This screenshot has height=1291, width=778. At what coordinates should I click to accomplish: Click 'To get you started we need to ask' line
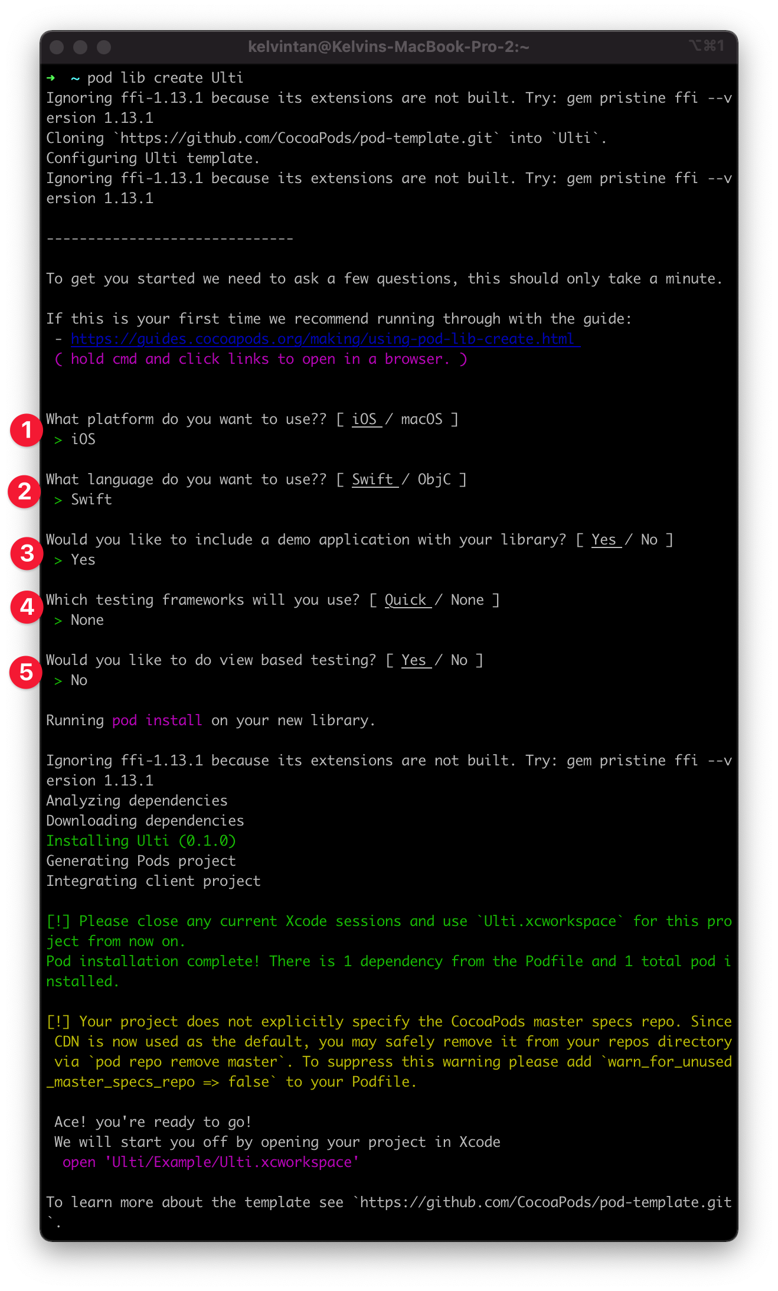click(x=384, y=279)
